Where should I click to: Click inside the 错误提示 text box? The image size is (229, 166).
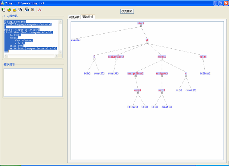[x=33, y=82]
